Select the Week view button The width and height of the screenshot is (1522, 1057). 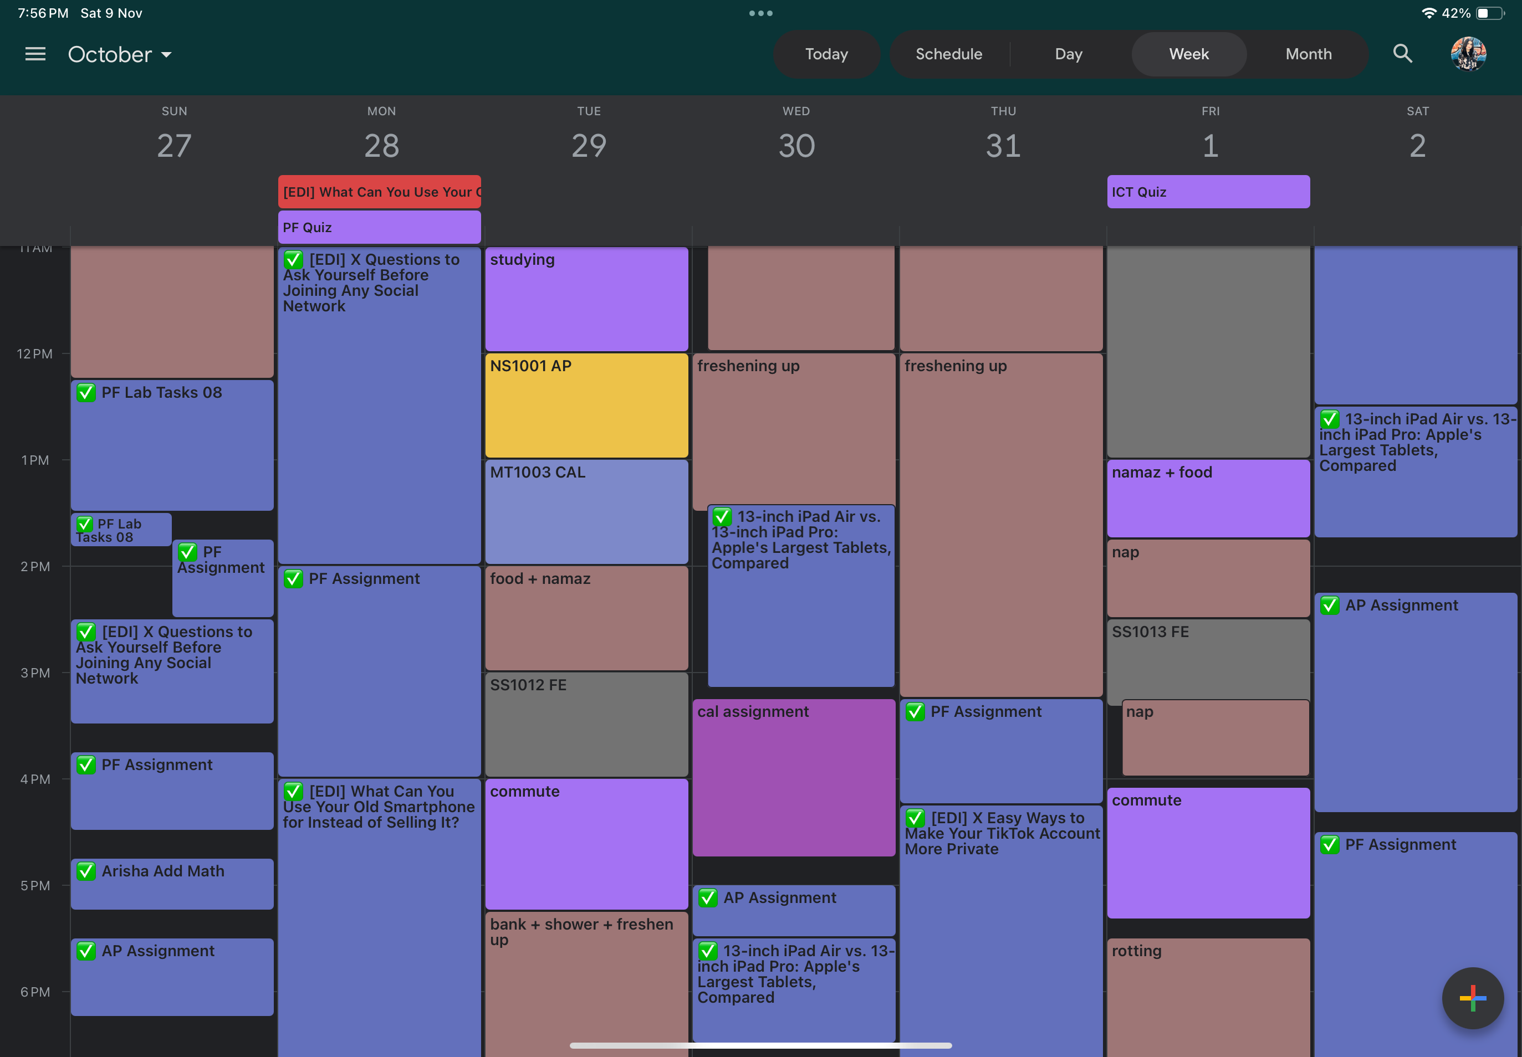pyautogui.click(x=1188, y=54)
